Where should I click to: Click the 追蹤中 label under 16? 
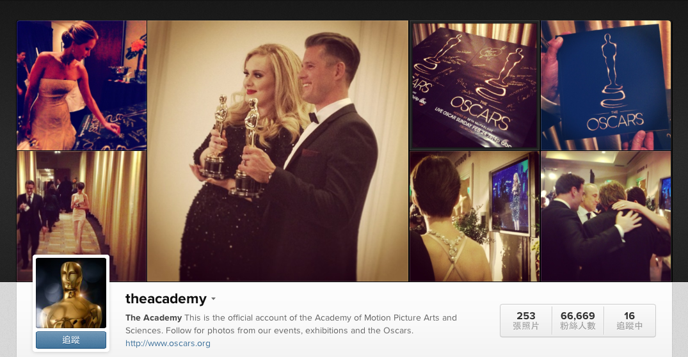pos(629,326)
